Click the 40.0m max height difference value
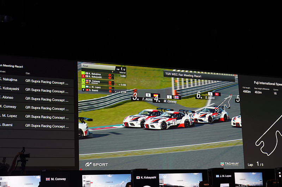 tap(258, 92)
